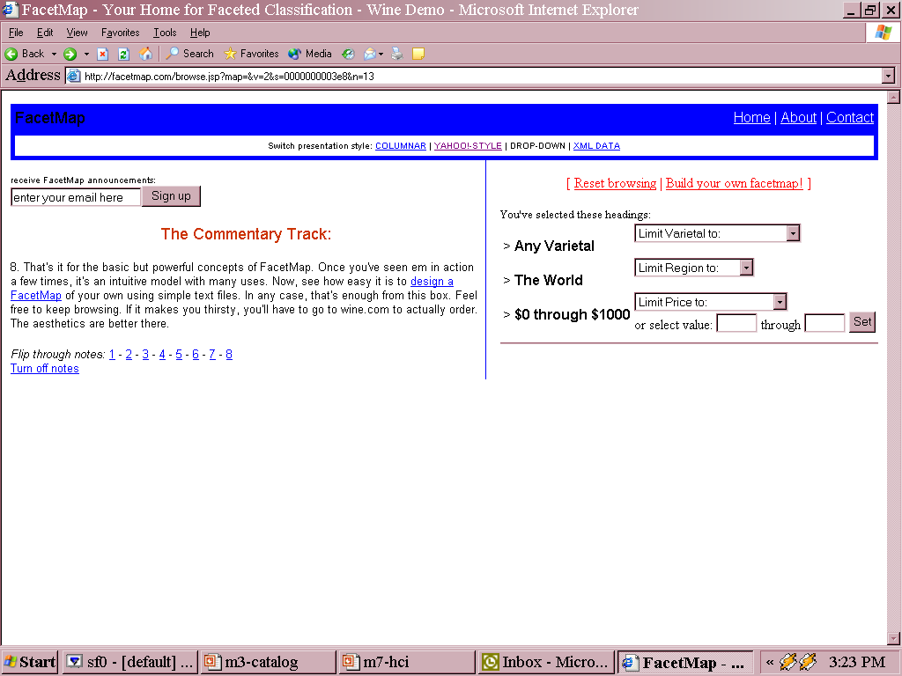The width and height of the screenshot is (902, 676).
Task: Click the Forward arrow icon
Action: pyautogui.click(x=70, y=54)
